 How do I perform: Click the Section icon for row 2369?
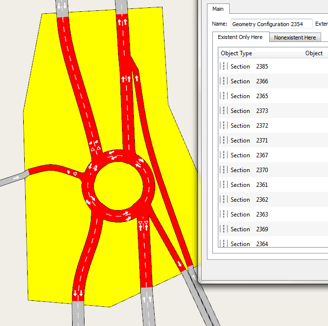pyautogui.click(x=224, y=229)
